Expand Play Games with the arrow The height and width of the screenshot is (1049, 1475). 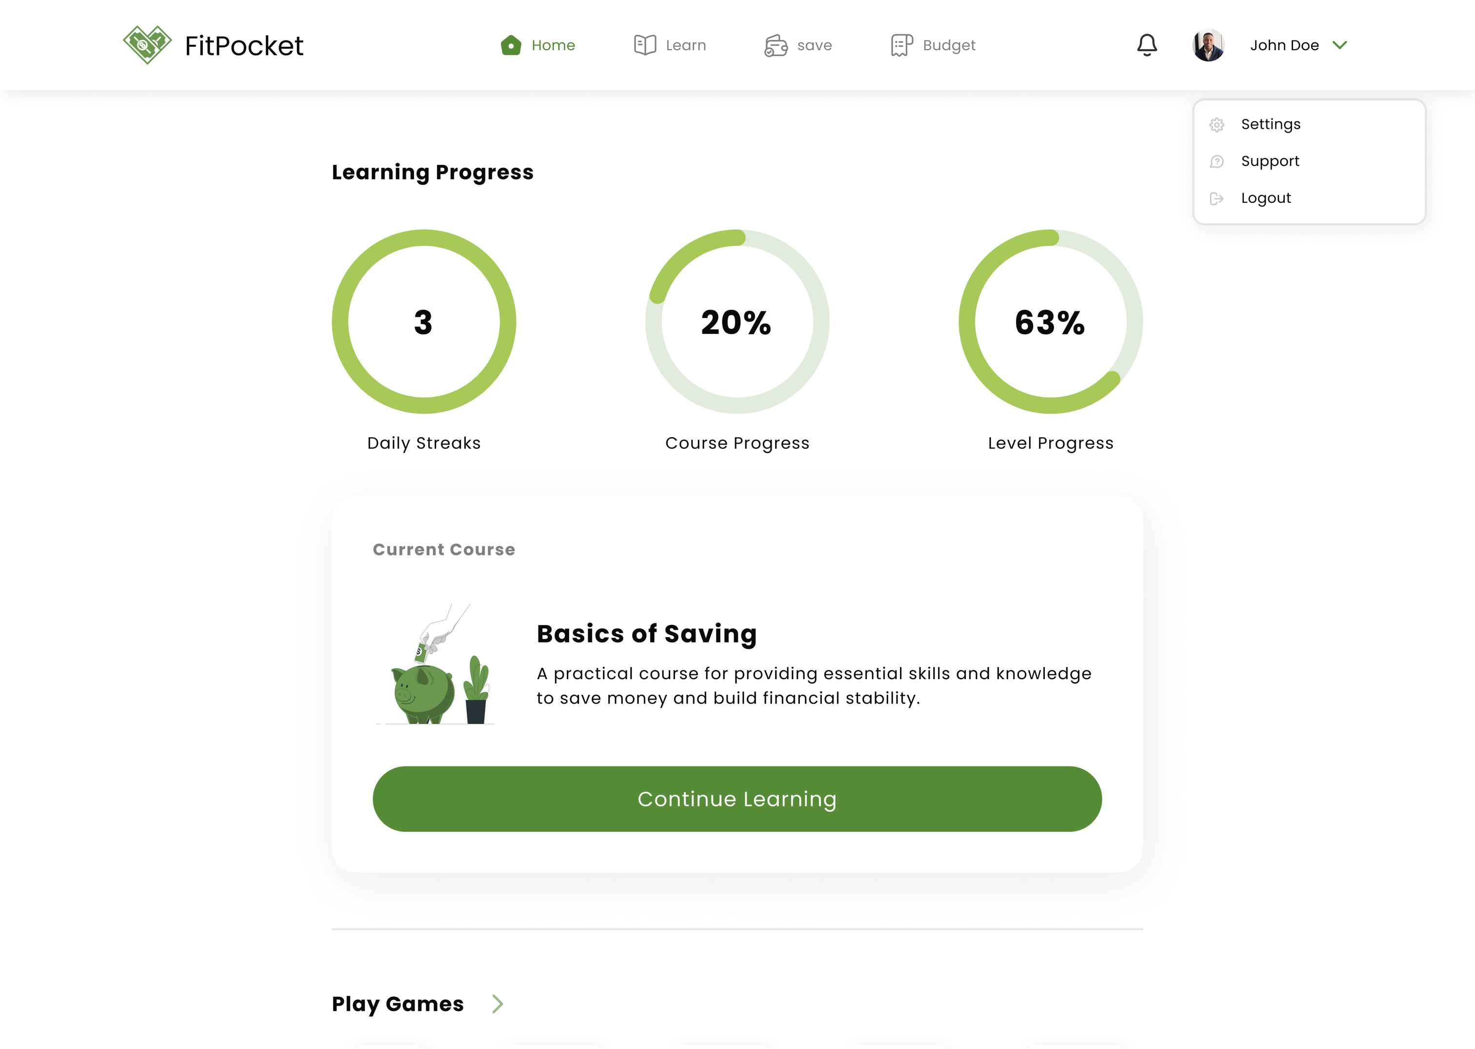click(497, 1004)
